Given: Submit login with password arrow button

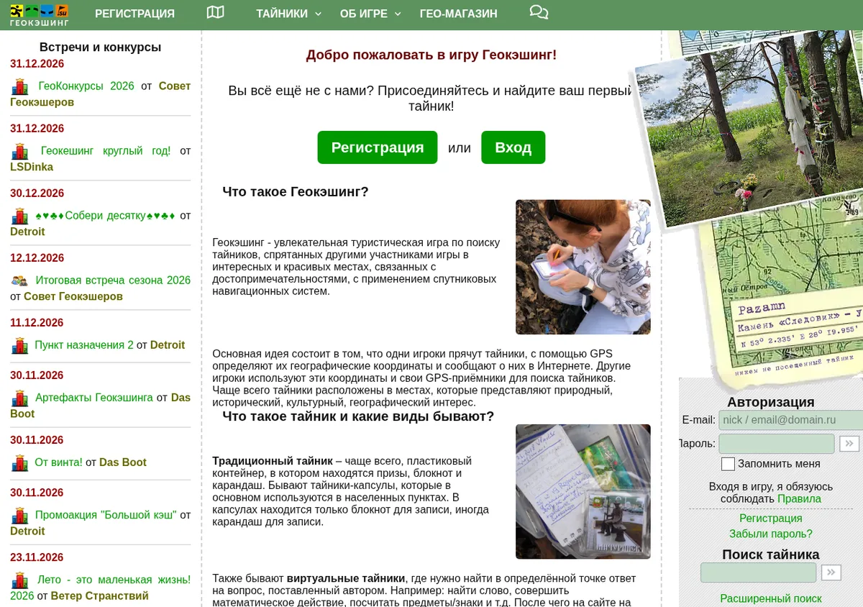Looking at the screenshot, I should tap(849, 444).
